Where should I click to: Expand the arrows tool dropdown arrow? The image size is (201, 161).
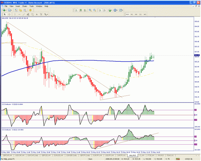click(x=48, y=14)
